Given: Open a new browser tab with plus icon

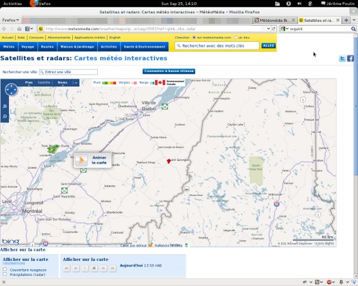Looking at the screenshot, I should point(345,20).
